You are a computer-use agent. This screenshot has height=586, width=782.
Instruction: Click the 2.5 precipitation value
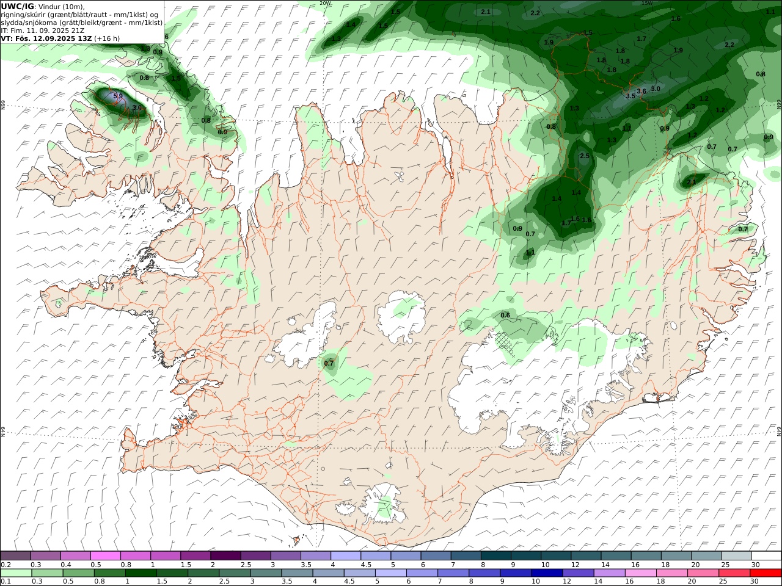click(585, 156)
